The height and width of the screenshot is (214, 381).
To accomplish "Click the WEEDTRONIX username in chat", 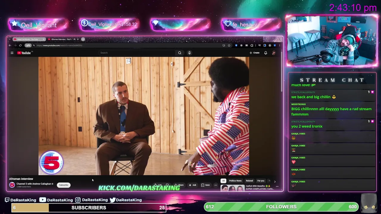I will pos(298,104).
